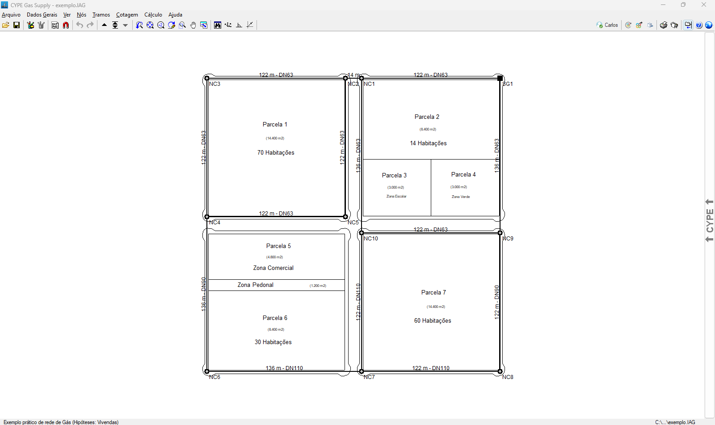Viewport: 715px width, 425px height.
Task: Open the DXF/DWG template tool
Action: click(55, 25)
